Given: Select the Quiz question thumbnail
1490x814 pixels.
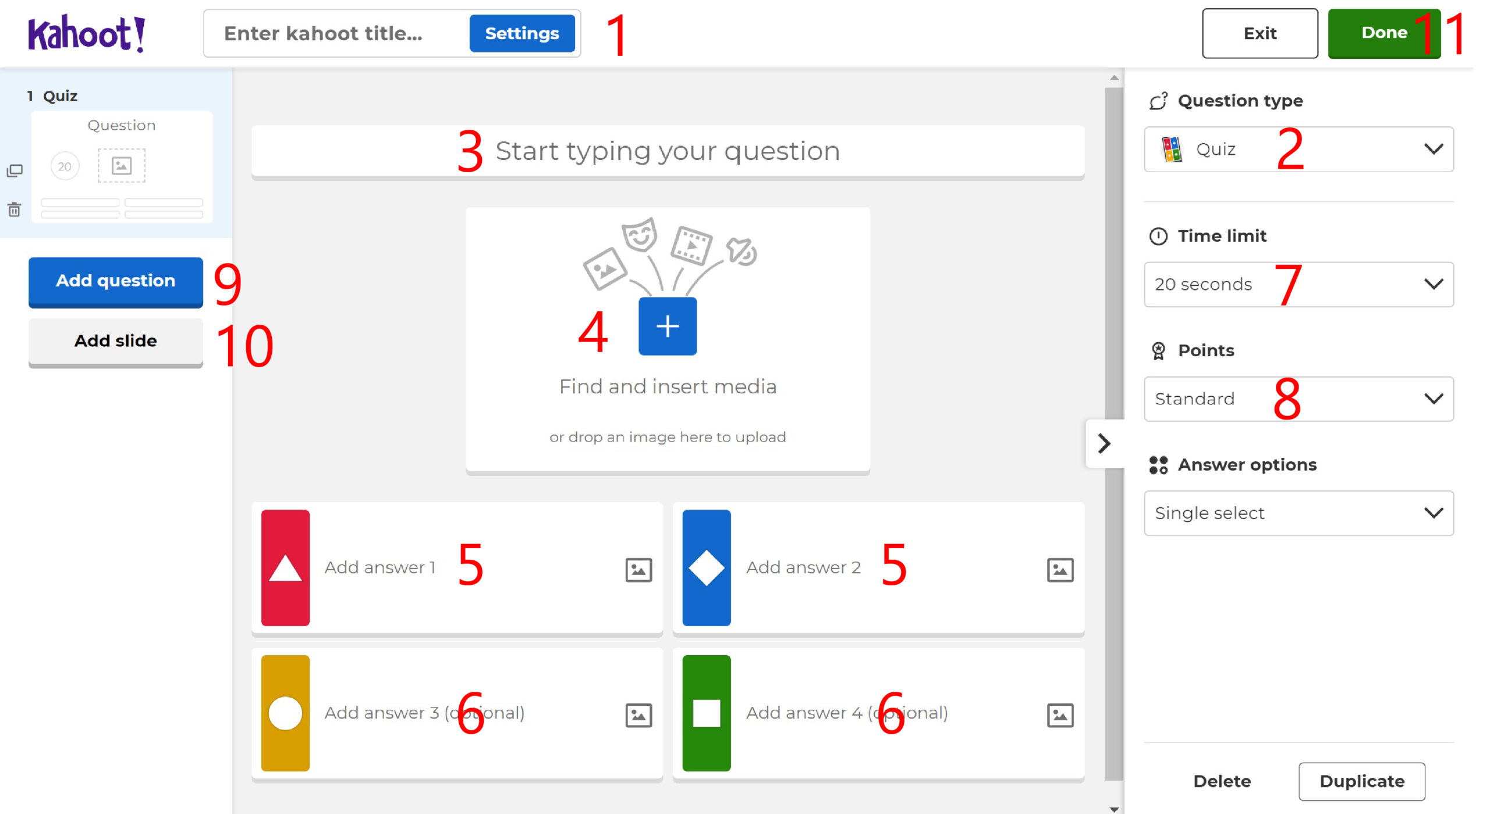Looking at the screenshot, I should coord(122,167).
